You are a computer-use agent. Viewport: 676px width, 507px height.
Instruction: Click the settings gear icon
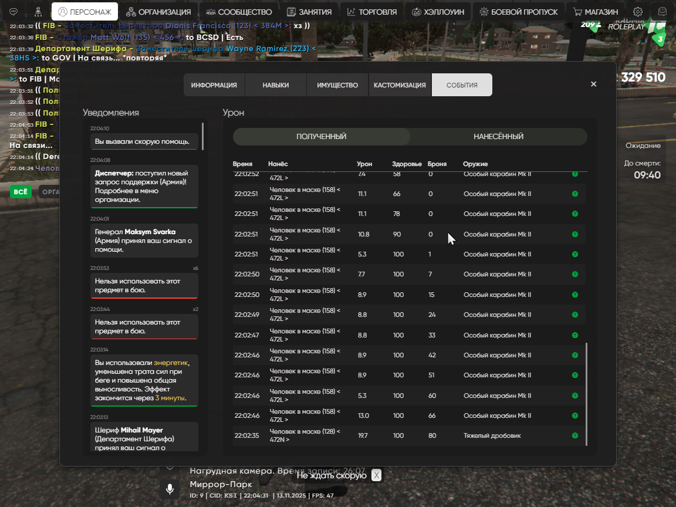coord(638,12)
